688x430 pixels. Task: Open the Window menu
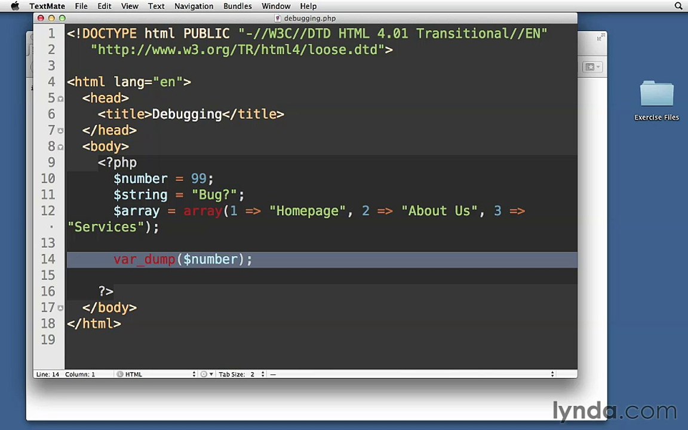point(276,6)
